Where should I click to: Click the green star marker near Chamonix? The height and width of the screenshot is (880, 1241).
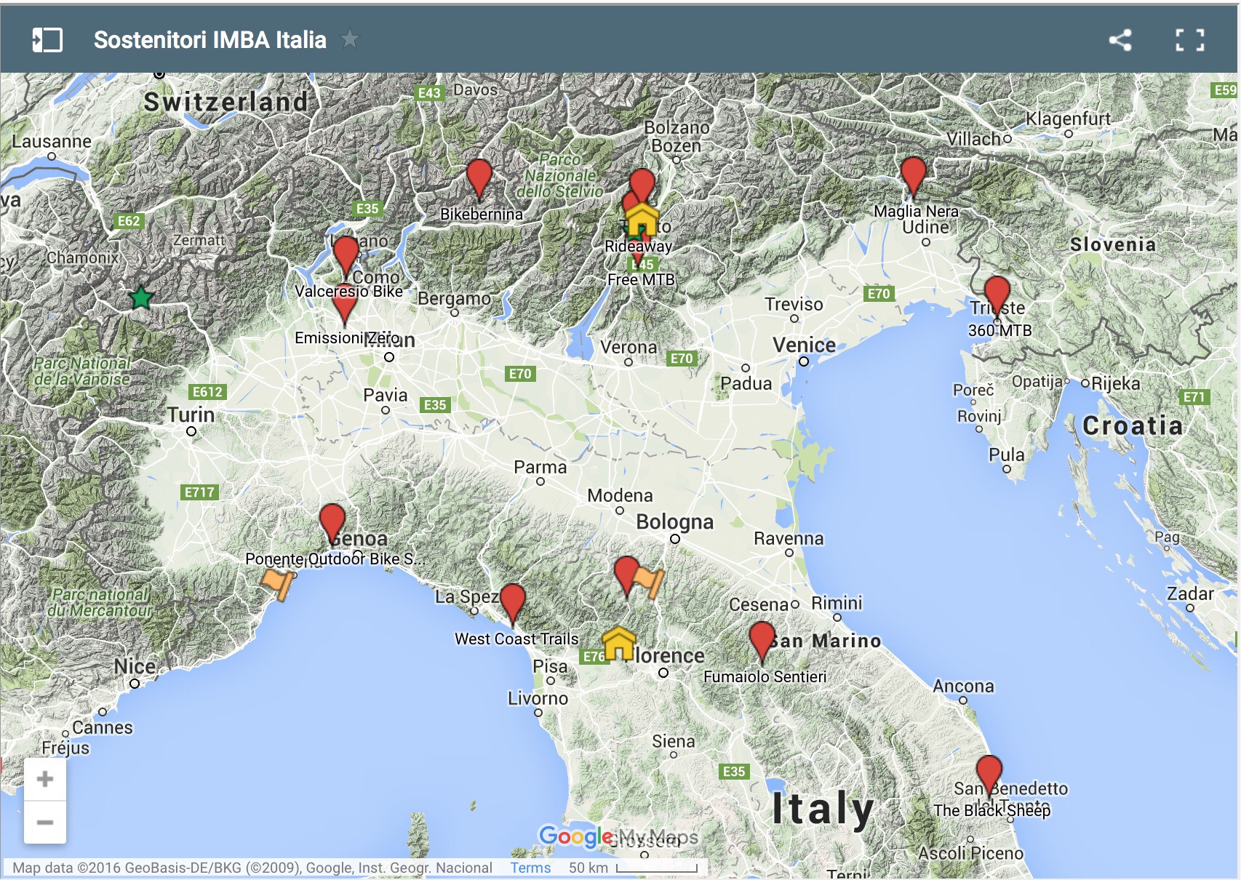coord(141,297)
